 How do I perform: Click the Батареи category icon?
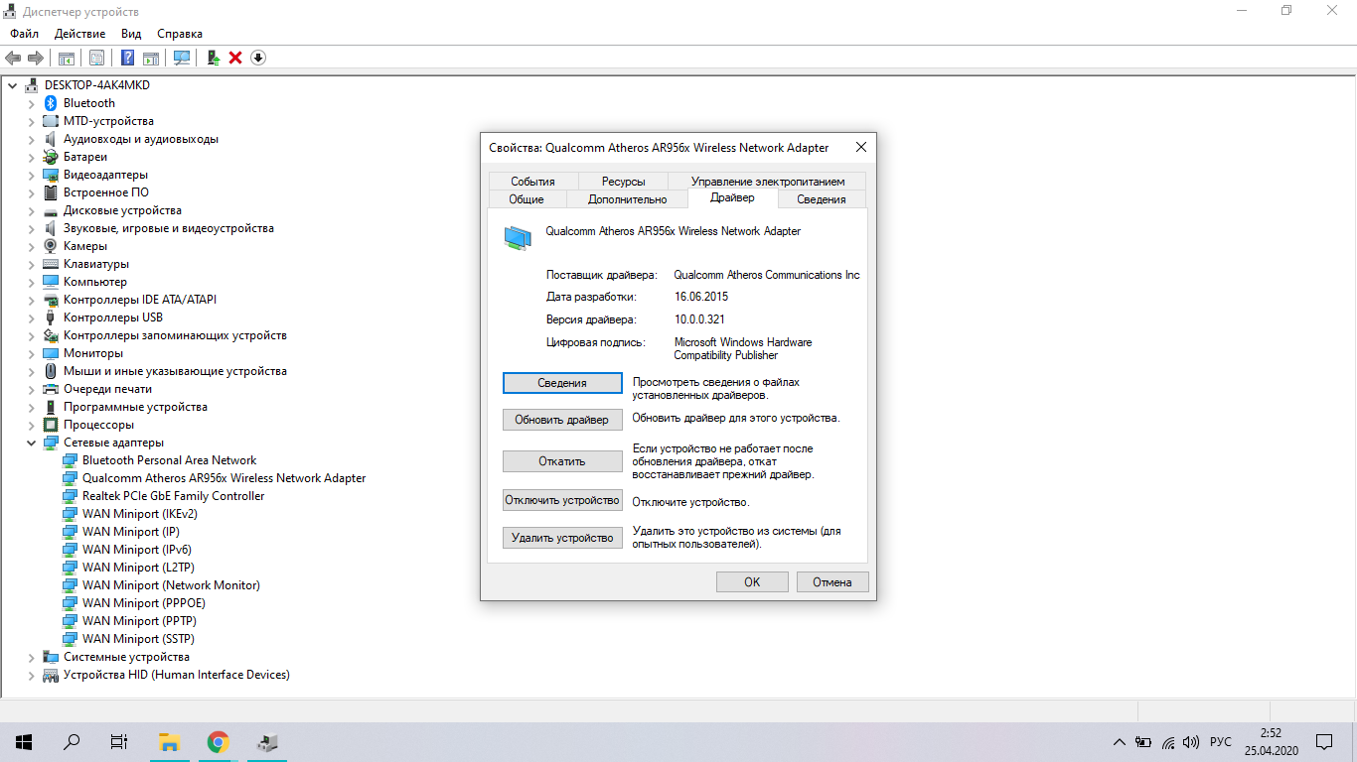point(51,157)
